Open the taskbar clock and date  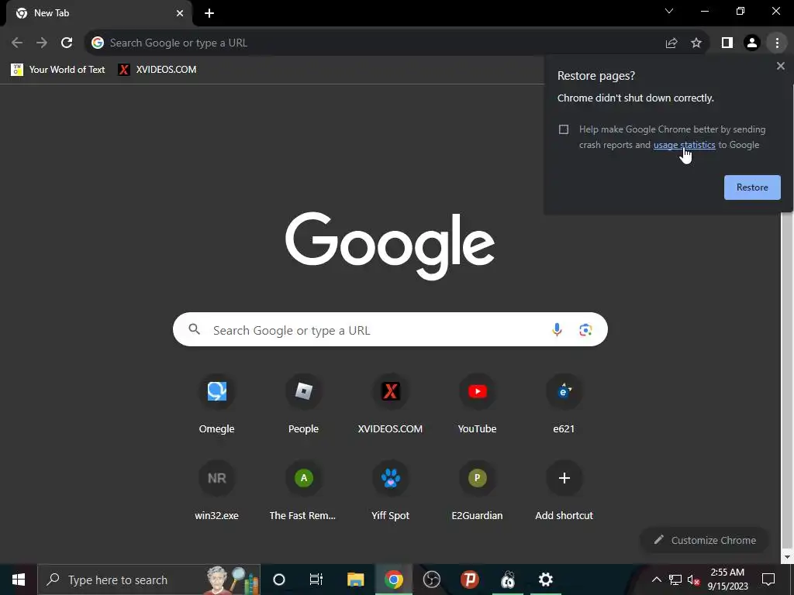(x=727, y=580)
